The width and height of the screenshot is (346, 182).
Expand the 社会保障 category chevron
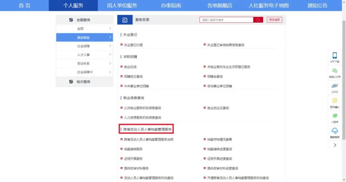pyautogui.click(x=110, y=46)
